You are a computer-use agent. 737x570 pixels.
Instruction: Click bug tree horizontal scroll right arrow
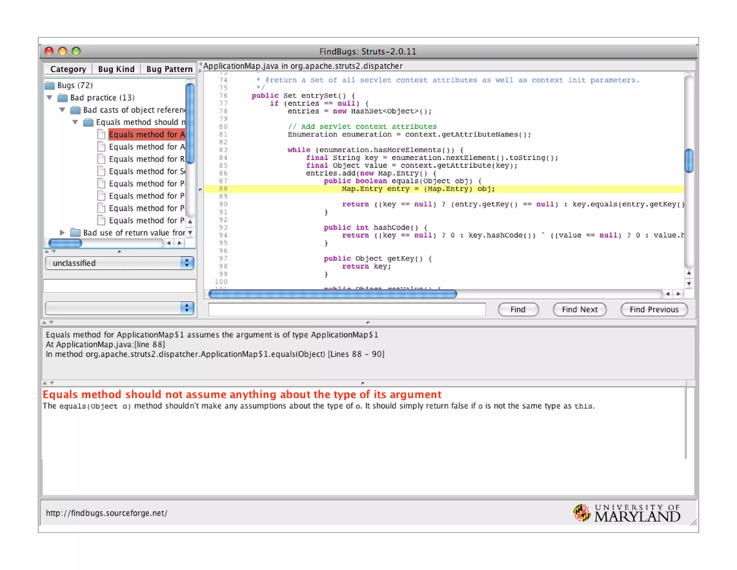point(180,243)
